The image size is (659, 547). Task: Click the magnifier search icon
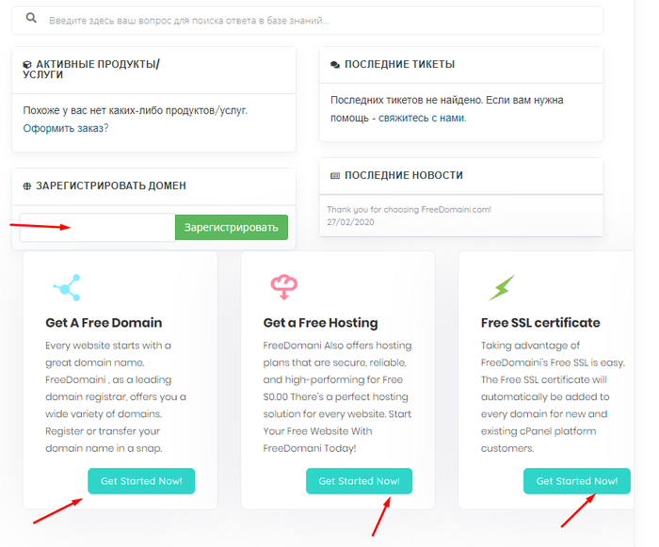coord(31,19)
